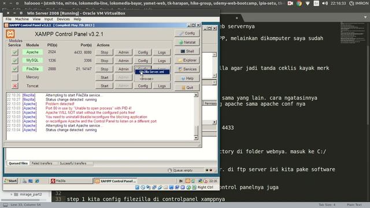Viewport: 370px width, 208px height.
Task: Open Admin for the MySQL module
Action: pos(123,61)
